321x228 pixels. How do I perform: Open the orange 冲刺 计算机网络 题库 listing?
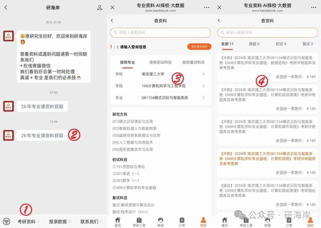pos(267,163)
